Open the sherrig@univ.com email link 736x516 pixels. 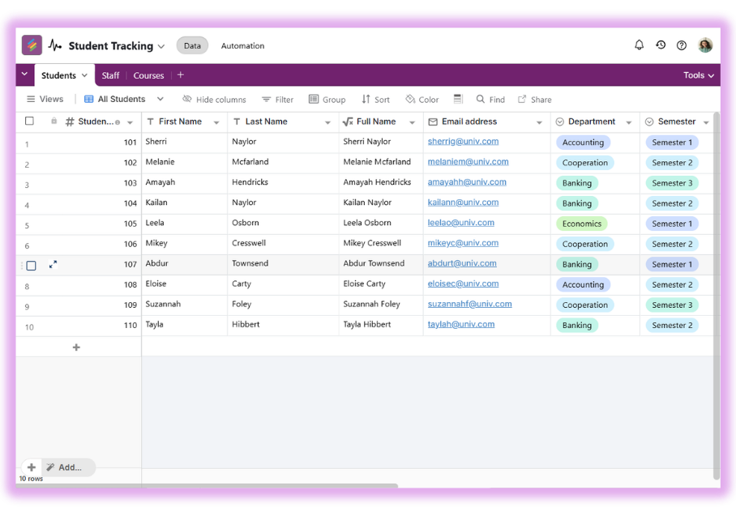(x=463, y=141)
